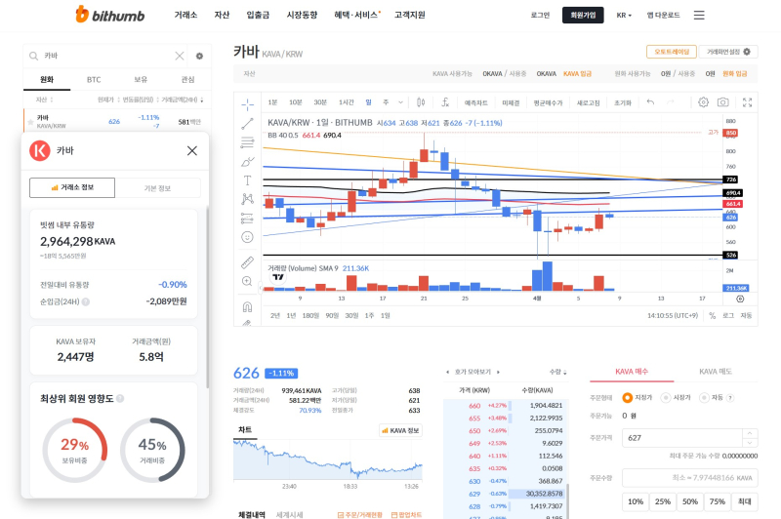Select the brush drawing tool
Screen dimensions: 781x519
tap(247, 162)
